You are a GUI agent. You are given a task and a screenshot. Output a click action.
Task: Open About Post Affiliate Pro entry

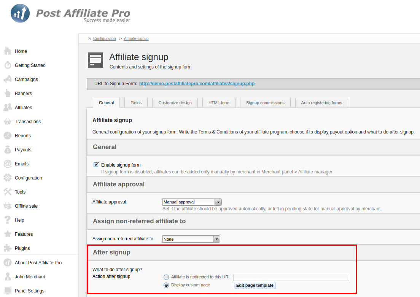point(38,262)
